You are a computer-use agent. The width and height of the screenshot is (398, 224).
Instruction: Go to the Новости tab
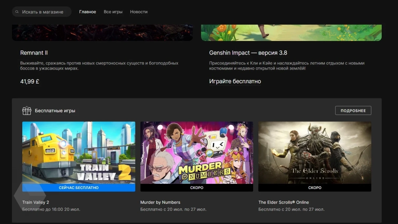(139, 12)
